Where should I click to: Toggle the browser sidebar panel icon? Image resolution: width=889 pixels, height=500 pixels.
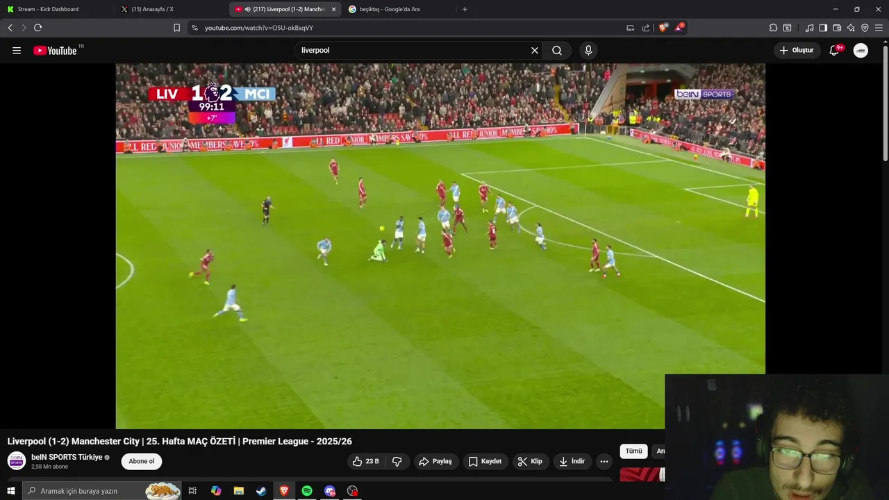[x=823, y=28]
